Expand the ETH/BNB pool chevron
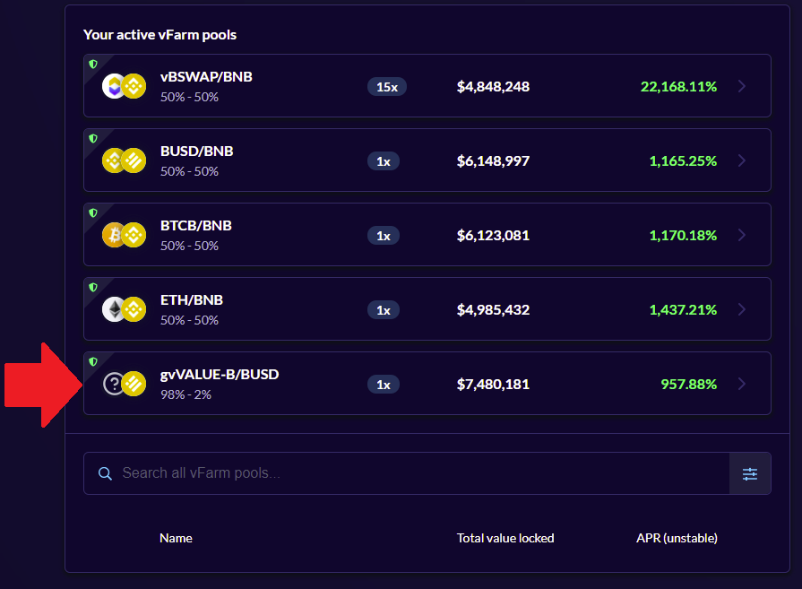 tap(741, 309)
